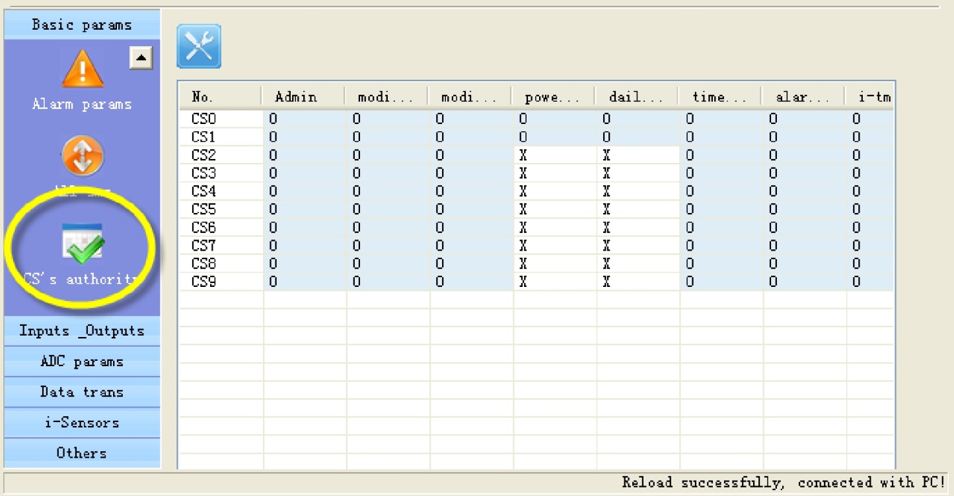This screenshot has width=954, height=496.
Task: Click the i-tm column header
Action: 869,97
